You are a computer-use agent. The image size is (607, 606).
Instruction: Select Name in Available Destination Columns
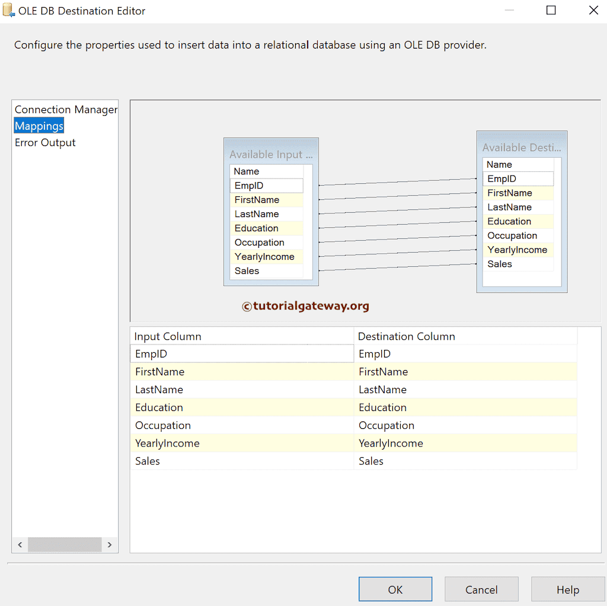pos(517,164)
